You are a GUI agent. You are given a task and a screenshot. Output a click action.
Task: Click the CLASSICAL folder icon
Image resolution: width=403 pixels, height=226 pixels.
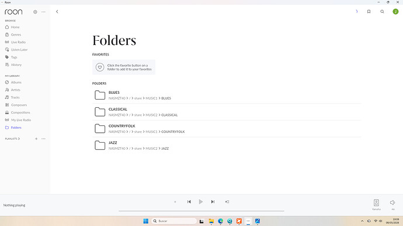(100, 112)
